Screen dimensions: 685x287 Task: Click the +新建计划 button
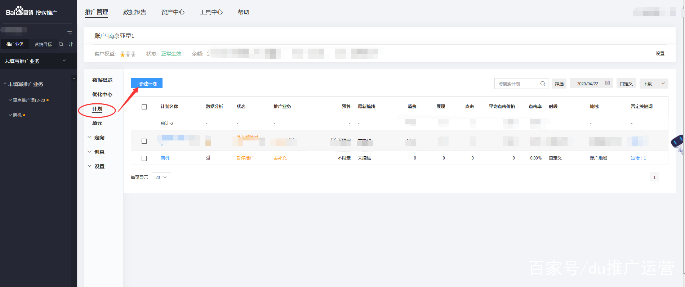click(147, 83)
